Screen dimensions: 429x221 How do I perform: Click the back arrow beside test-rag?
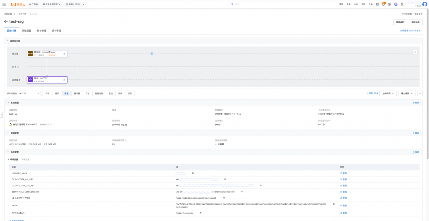pyautogui.click(x=6, y=21)
